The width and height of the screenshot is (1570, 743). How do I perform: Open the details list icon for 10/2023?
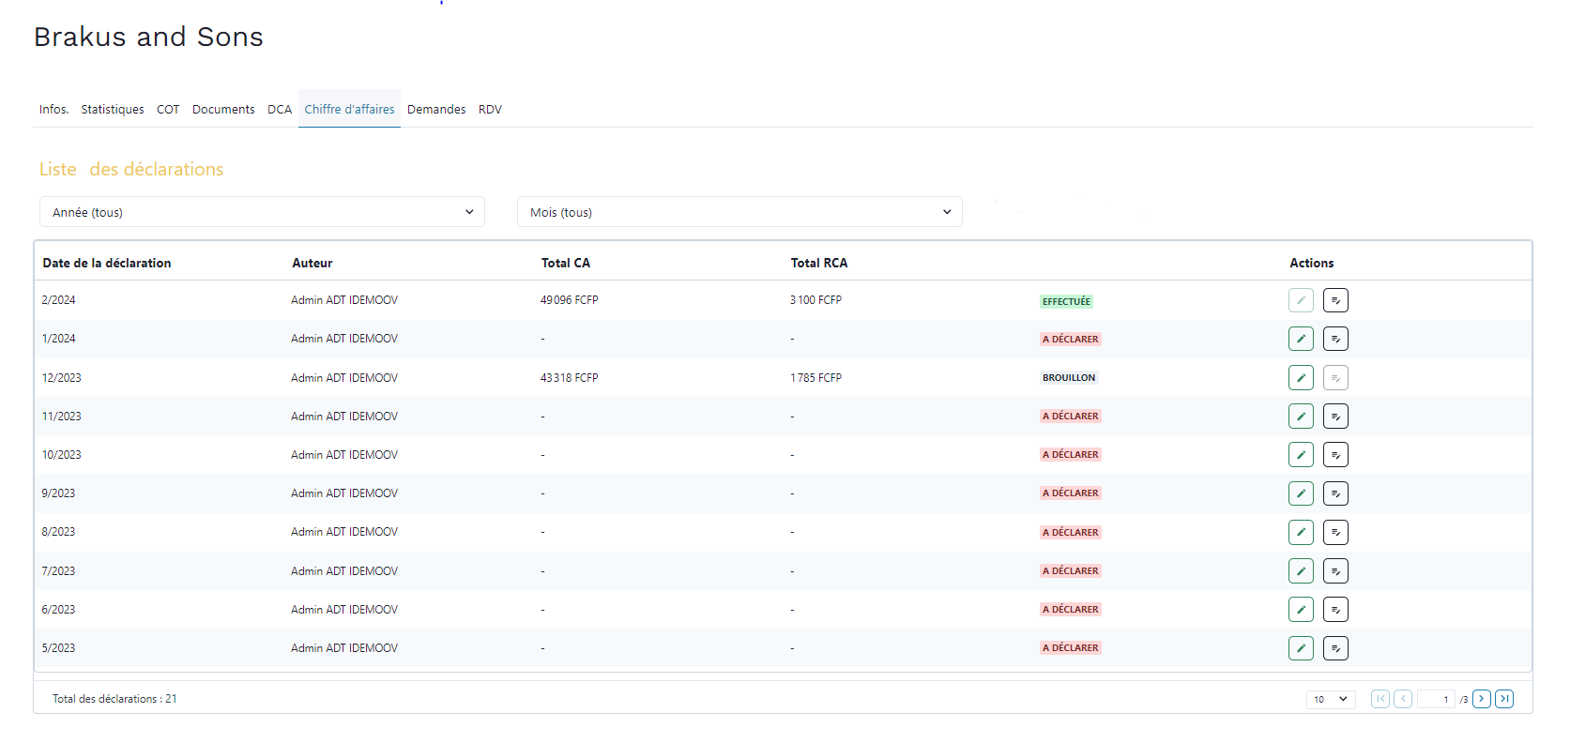tap(1335, 455)
